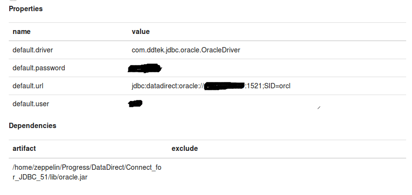412x195 pixels.
Task: Click the redacted default.password value
Action: (144, 68)
